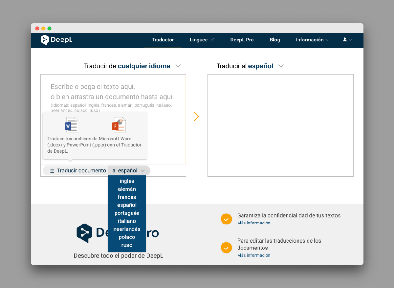Image resolution: width=394 pixels, height=288 pixels.
Task: Click the checkmark badge next to confidencialidad text
Action: point(226,219)
